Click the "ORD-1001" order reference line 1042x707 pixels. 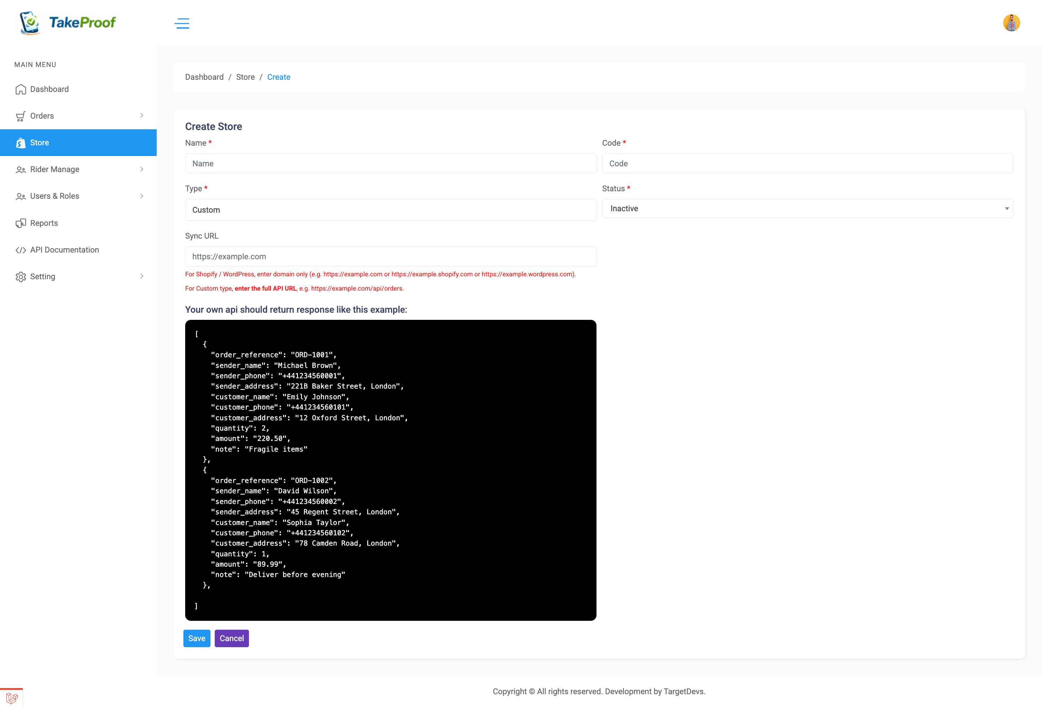[x=273, y=355]
